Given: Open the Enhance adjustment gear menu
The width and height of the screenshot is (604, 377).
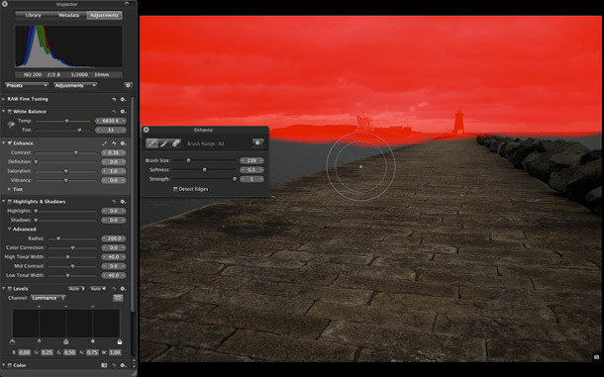Looking at the screenshot, I should point(123,142).
